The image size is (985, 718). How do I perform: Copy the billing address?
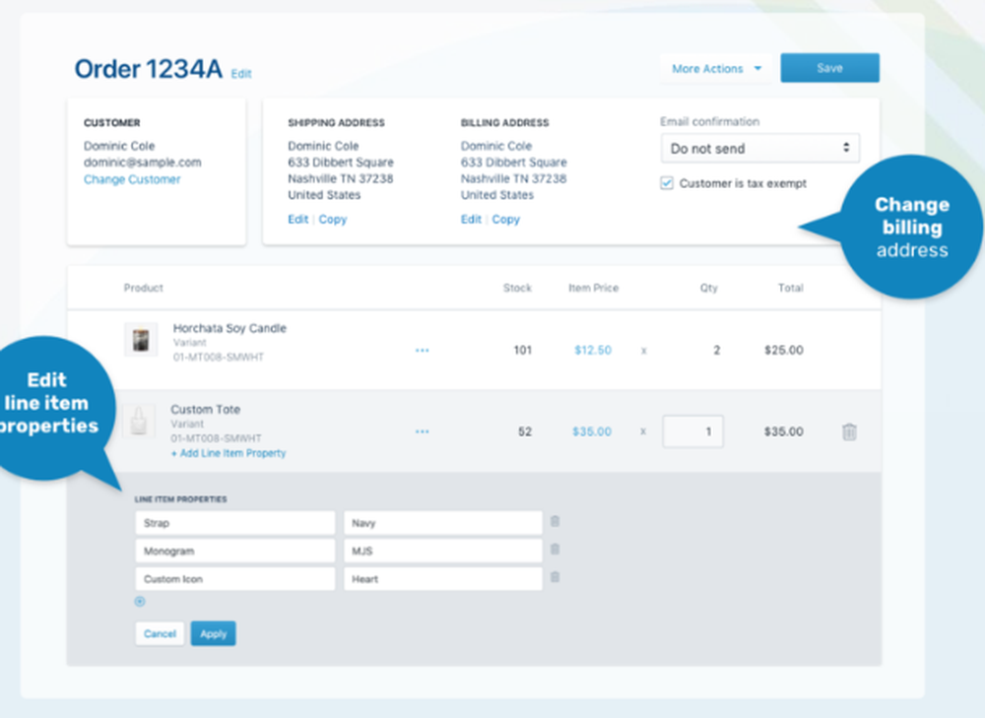[x=505, y=219]
